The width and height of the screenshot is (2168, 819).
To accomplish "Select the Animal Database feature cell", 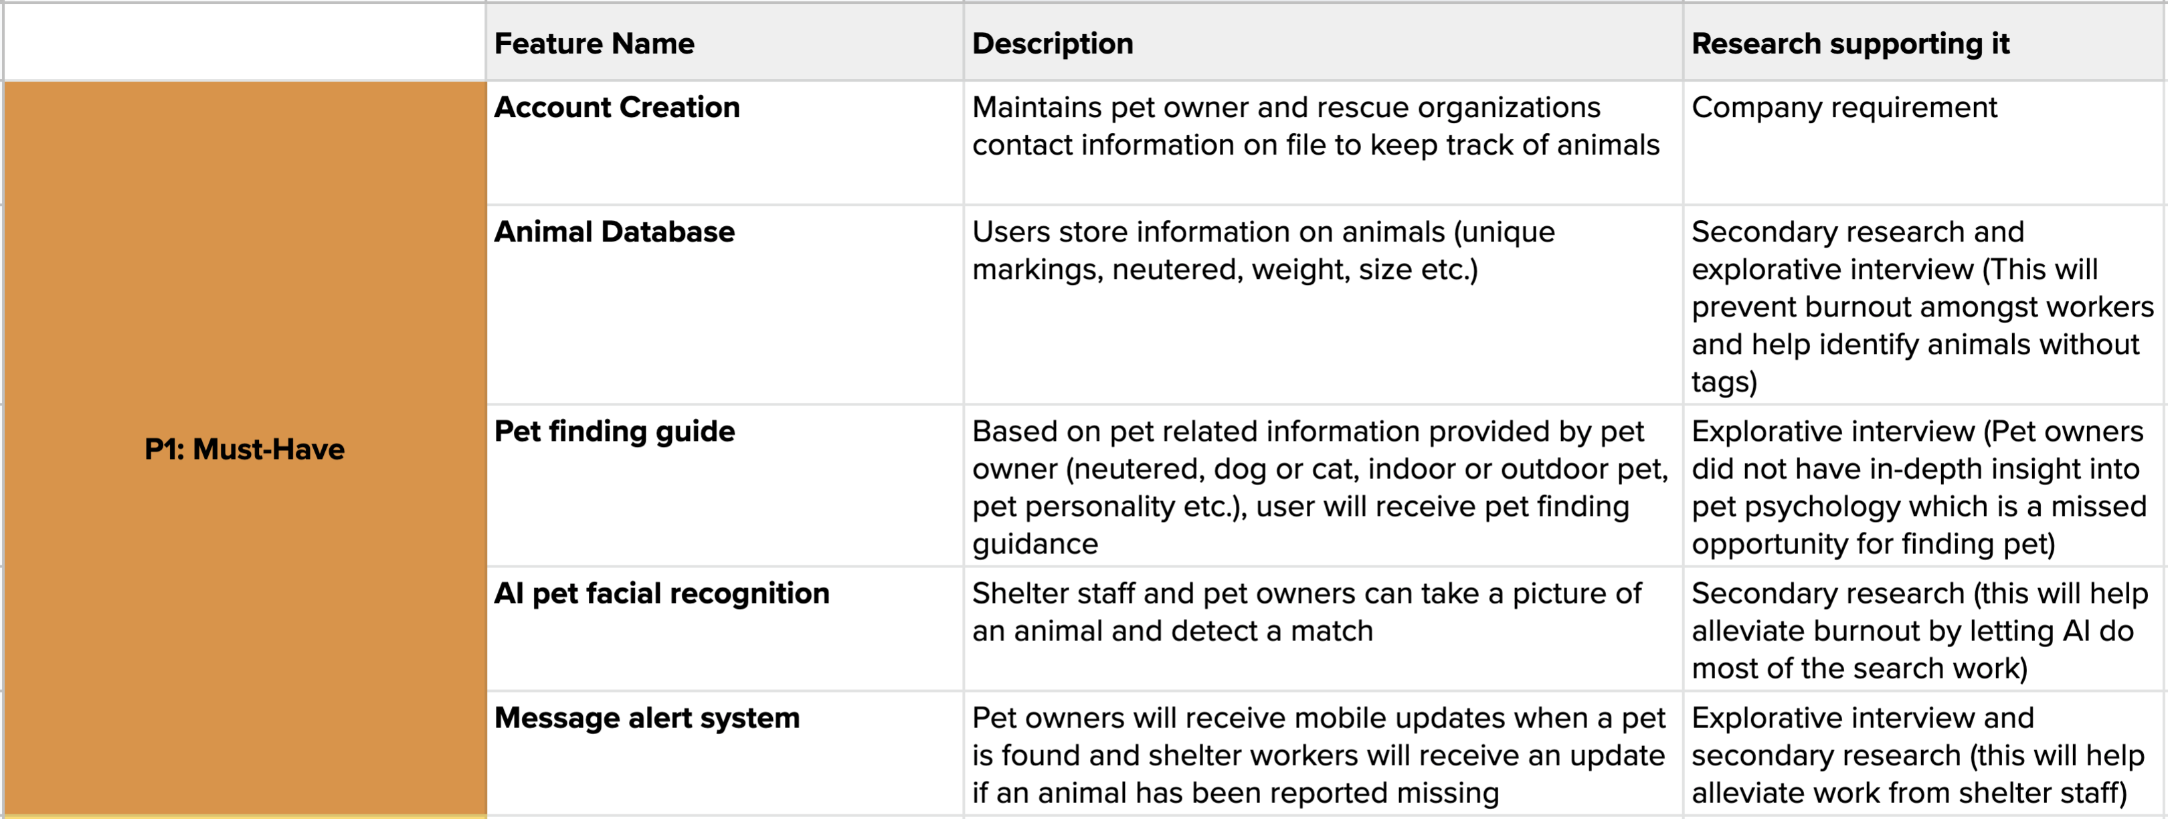I will click(x=725, y=304).
